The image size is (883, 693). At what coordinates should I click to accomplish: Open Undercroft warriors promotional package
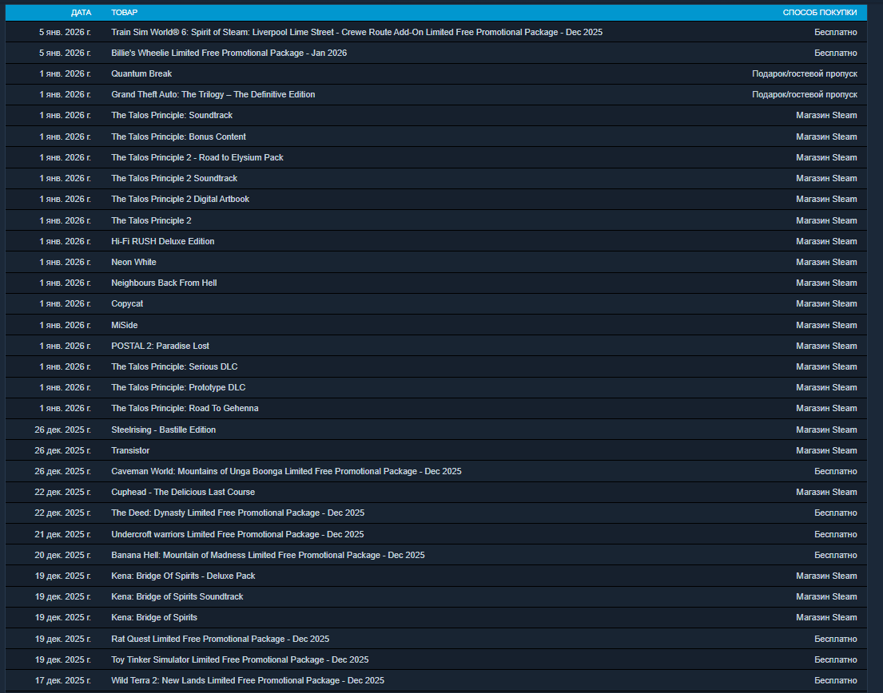click(436, 534)
